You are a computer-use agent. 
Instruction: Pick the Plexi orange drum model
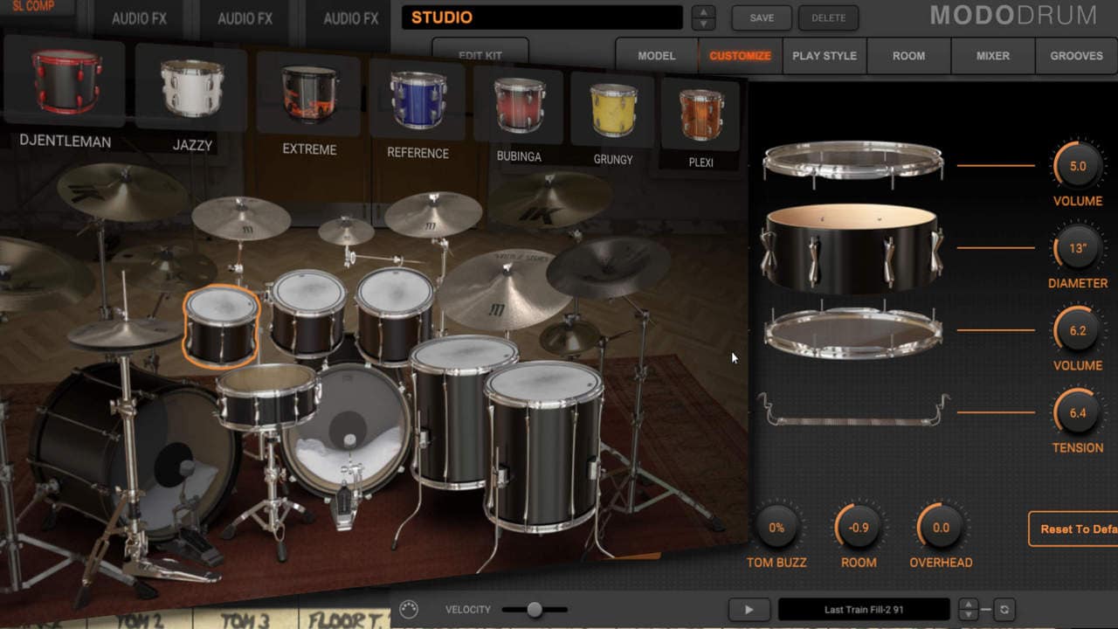701,115
